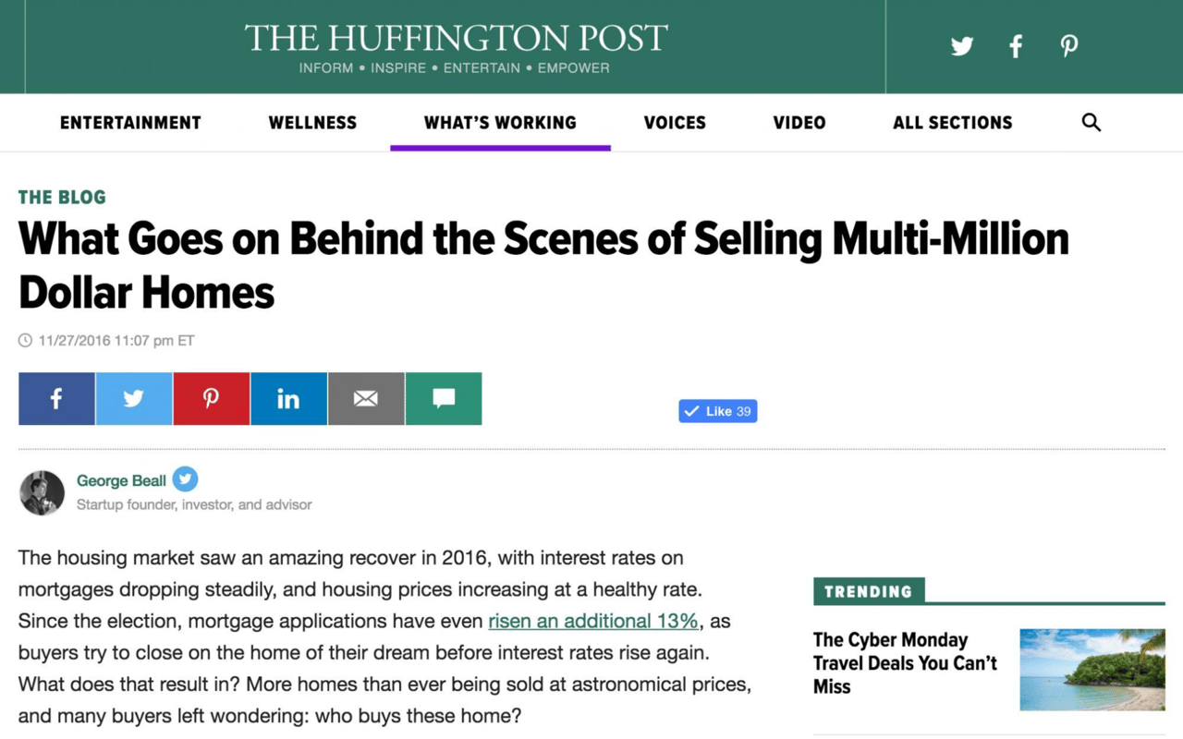This screenshot has height=739, width=1183.
Task: Open comments with the green speech-bubble button
Action: coord(444,398)
